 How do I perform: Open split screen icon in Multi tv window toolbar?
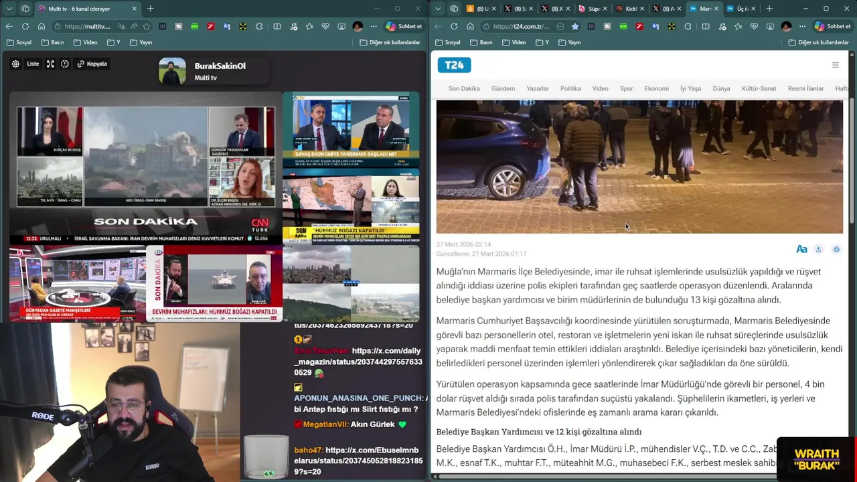click(277, 26)
